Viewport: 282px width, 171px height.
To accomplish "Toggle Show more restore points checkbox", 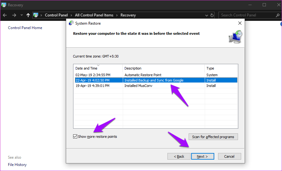I will click(x=75, y=137).
